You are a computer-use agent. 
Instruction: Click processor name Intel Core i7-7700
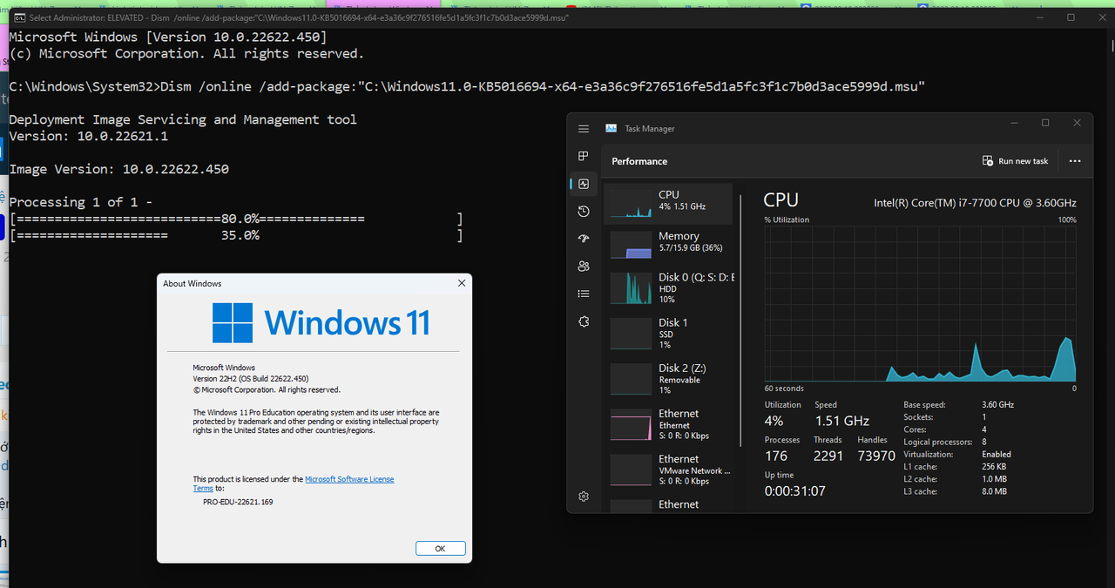(975, 203)
